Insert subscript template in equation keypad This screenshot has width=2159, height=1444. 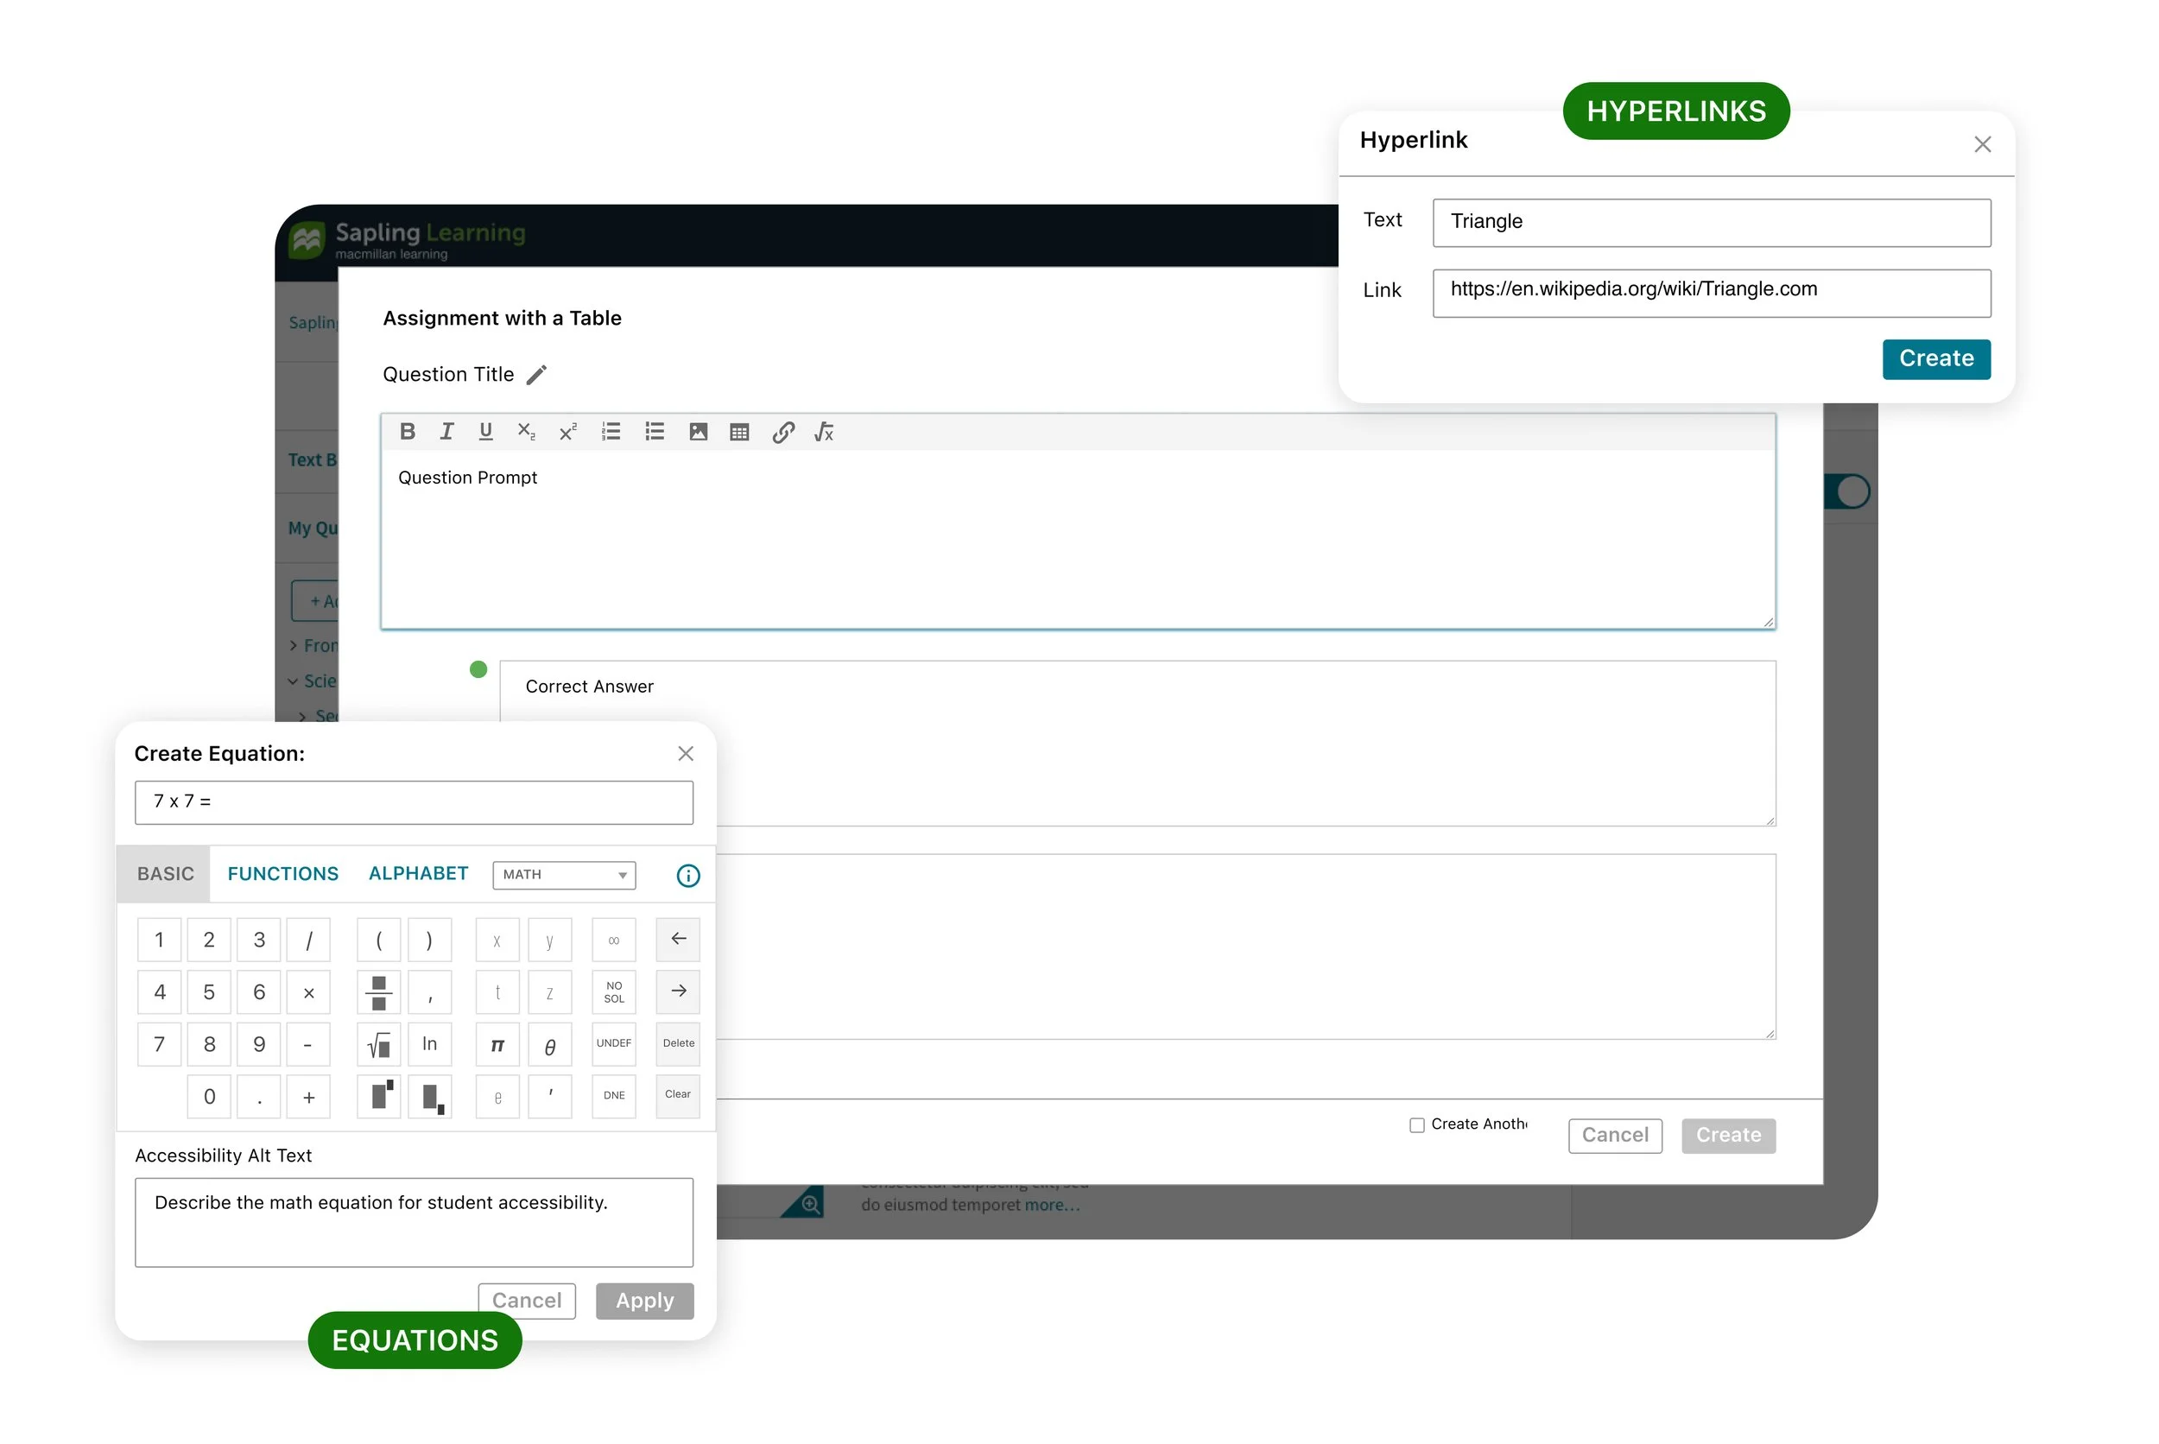[x=430, y=1096]
